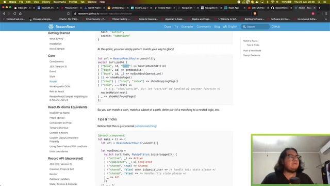Open the File menu
Screen dimensions: 330x186
[21, 2]
